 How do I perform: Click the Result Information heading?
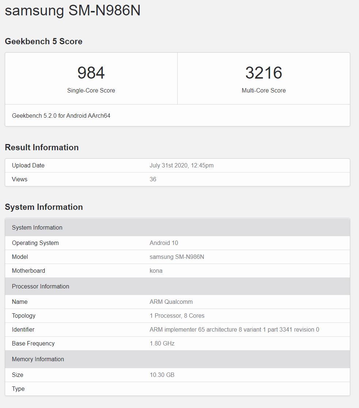click(42, 147)
